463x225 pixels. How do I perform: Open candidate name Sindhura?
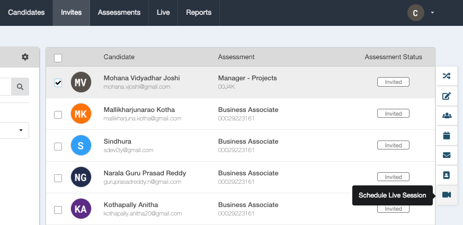[118, 142]
